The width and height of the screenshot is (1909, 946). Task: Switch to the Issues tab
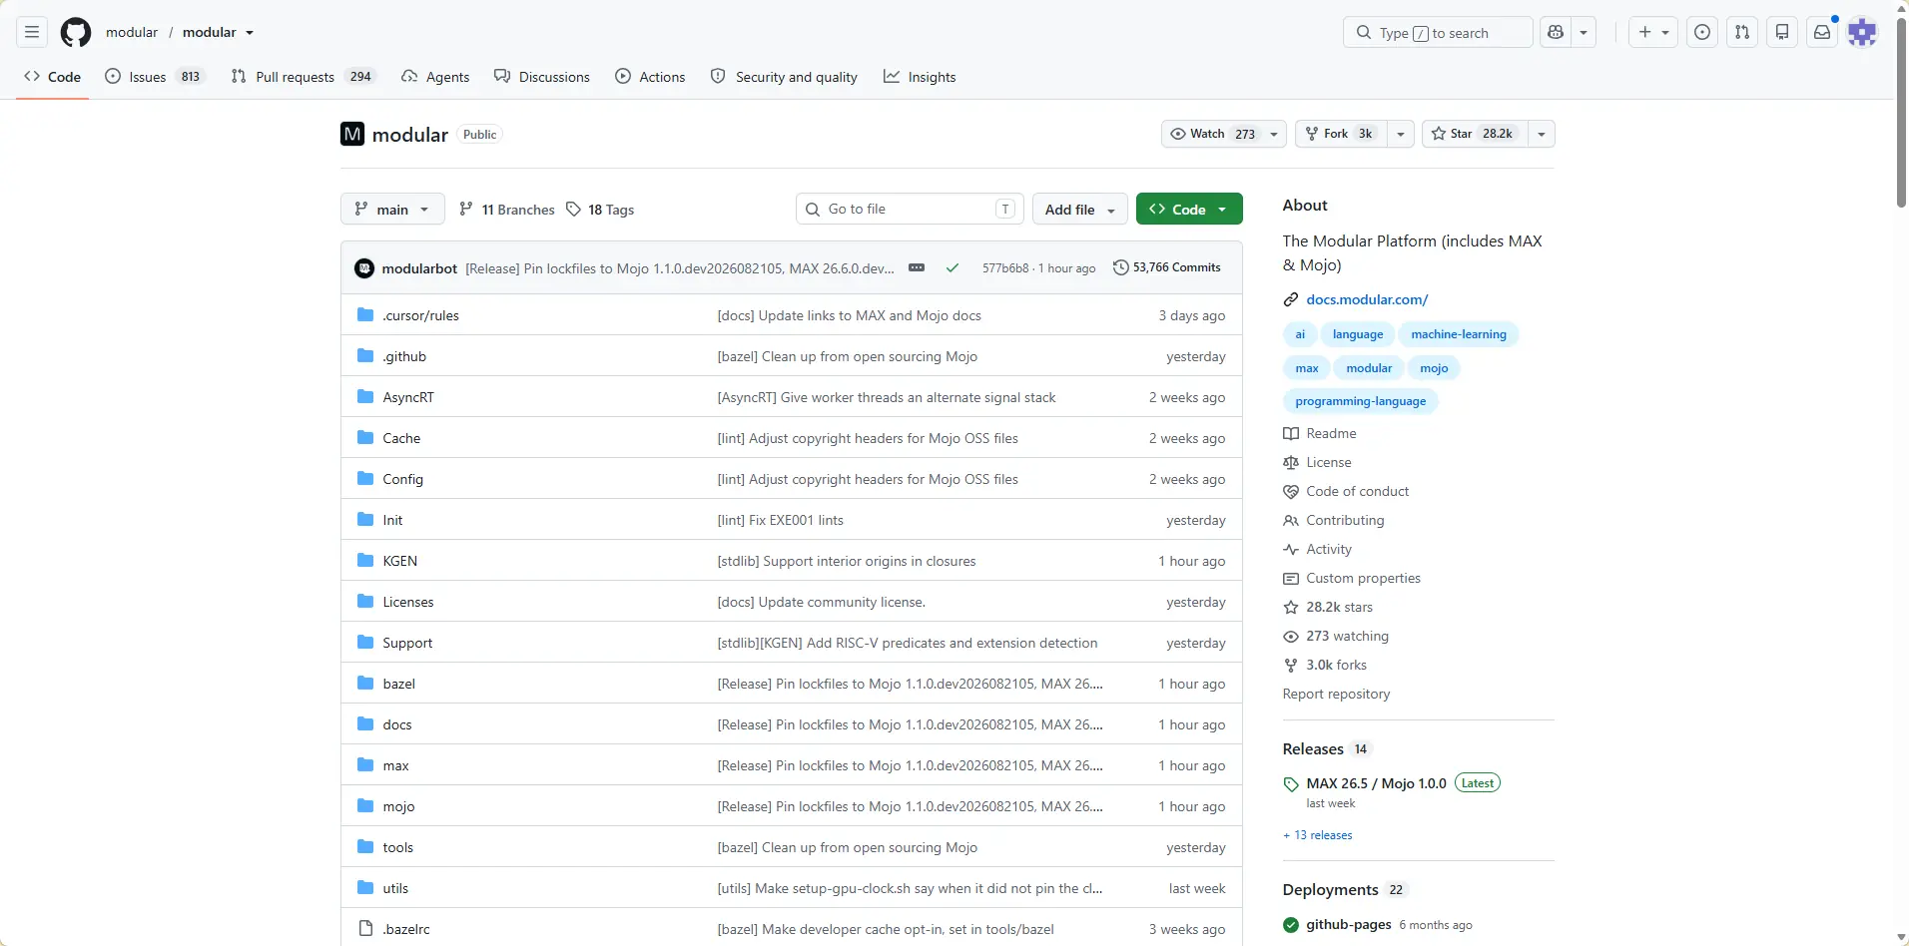click(155, 77)
